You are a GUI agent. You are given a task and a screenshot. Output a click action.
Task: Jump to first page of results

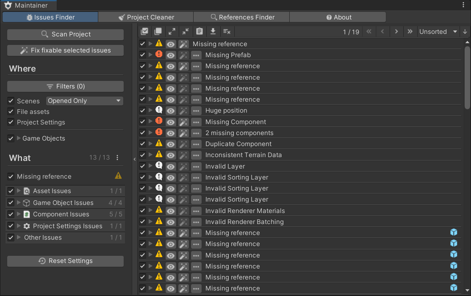pos(369,31)
